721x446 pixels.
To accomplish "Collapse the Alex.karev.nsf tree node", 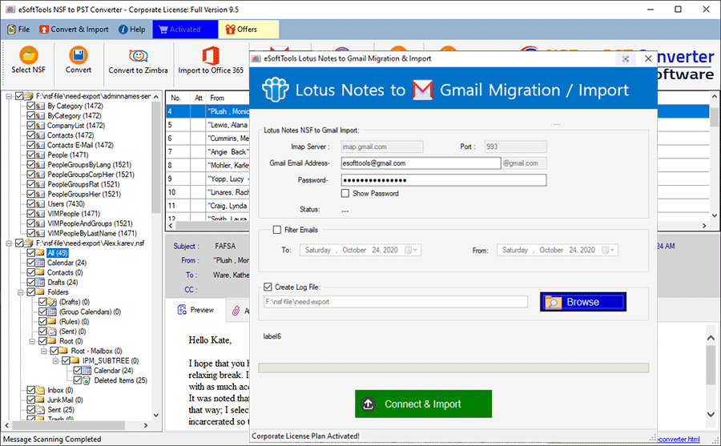I will (x=9, y=243).
